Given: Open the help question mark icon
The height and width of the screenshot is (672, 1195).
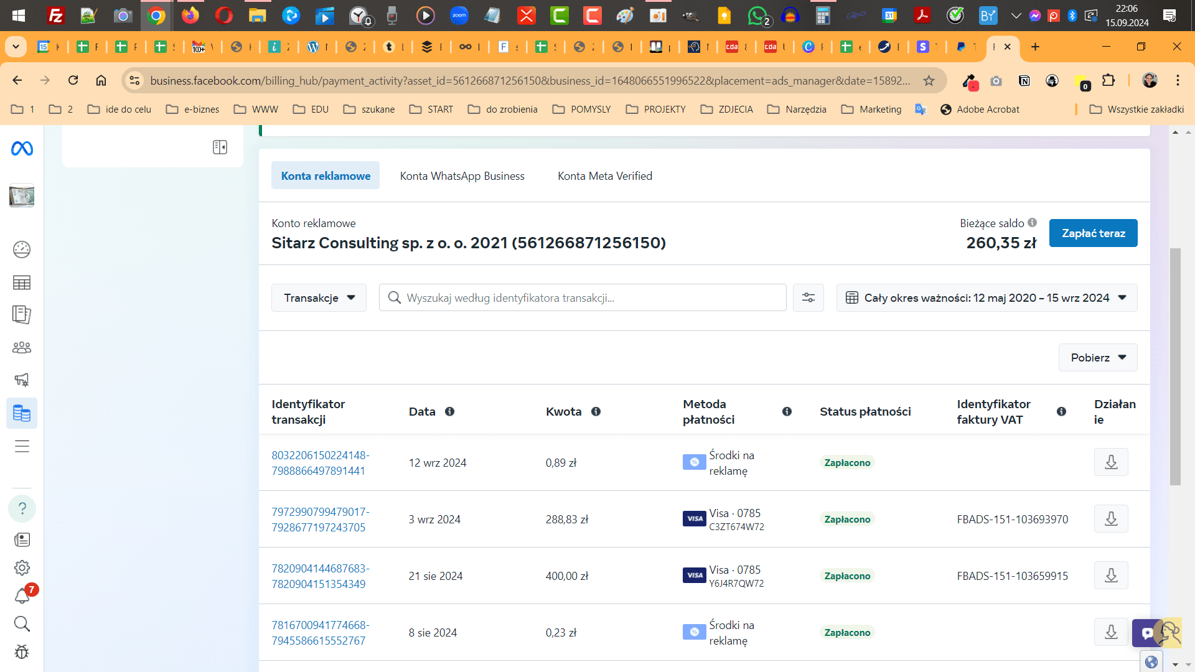Looking at the screenshot, I should [x=22, y=508].
